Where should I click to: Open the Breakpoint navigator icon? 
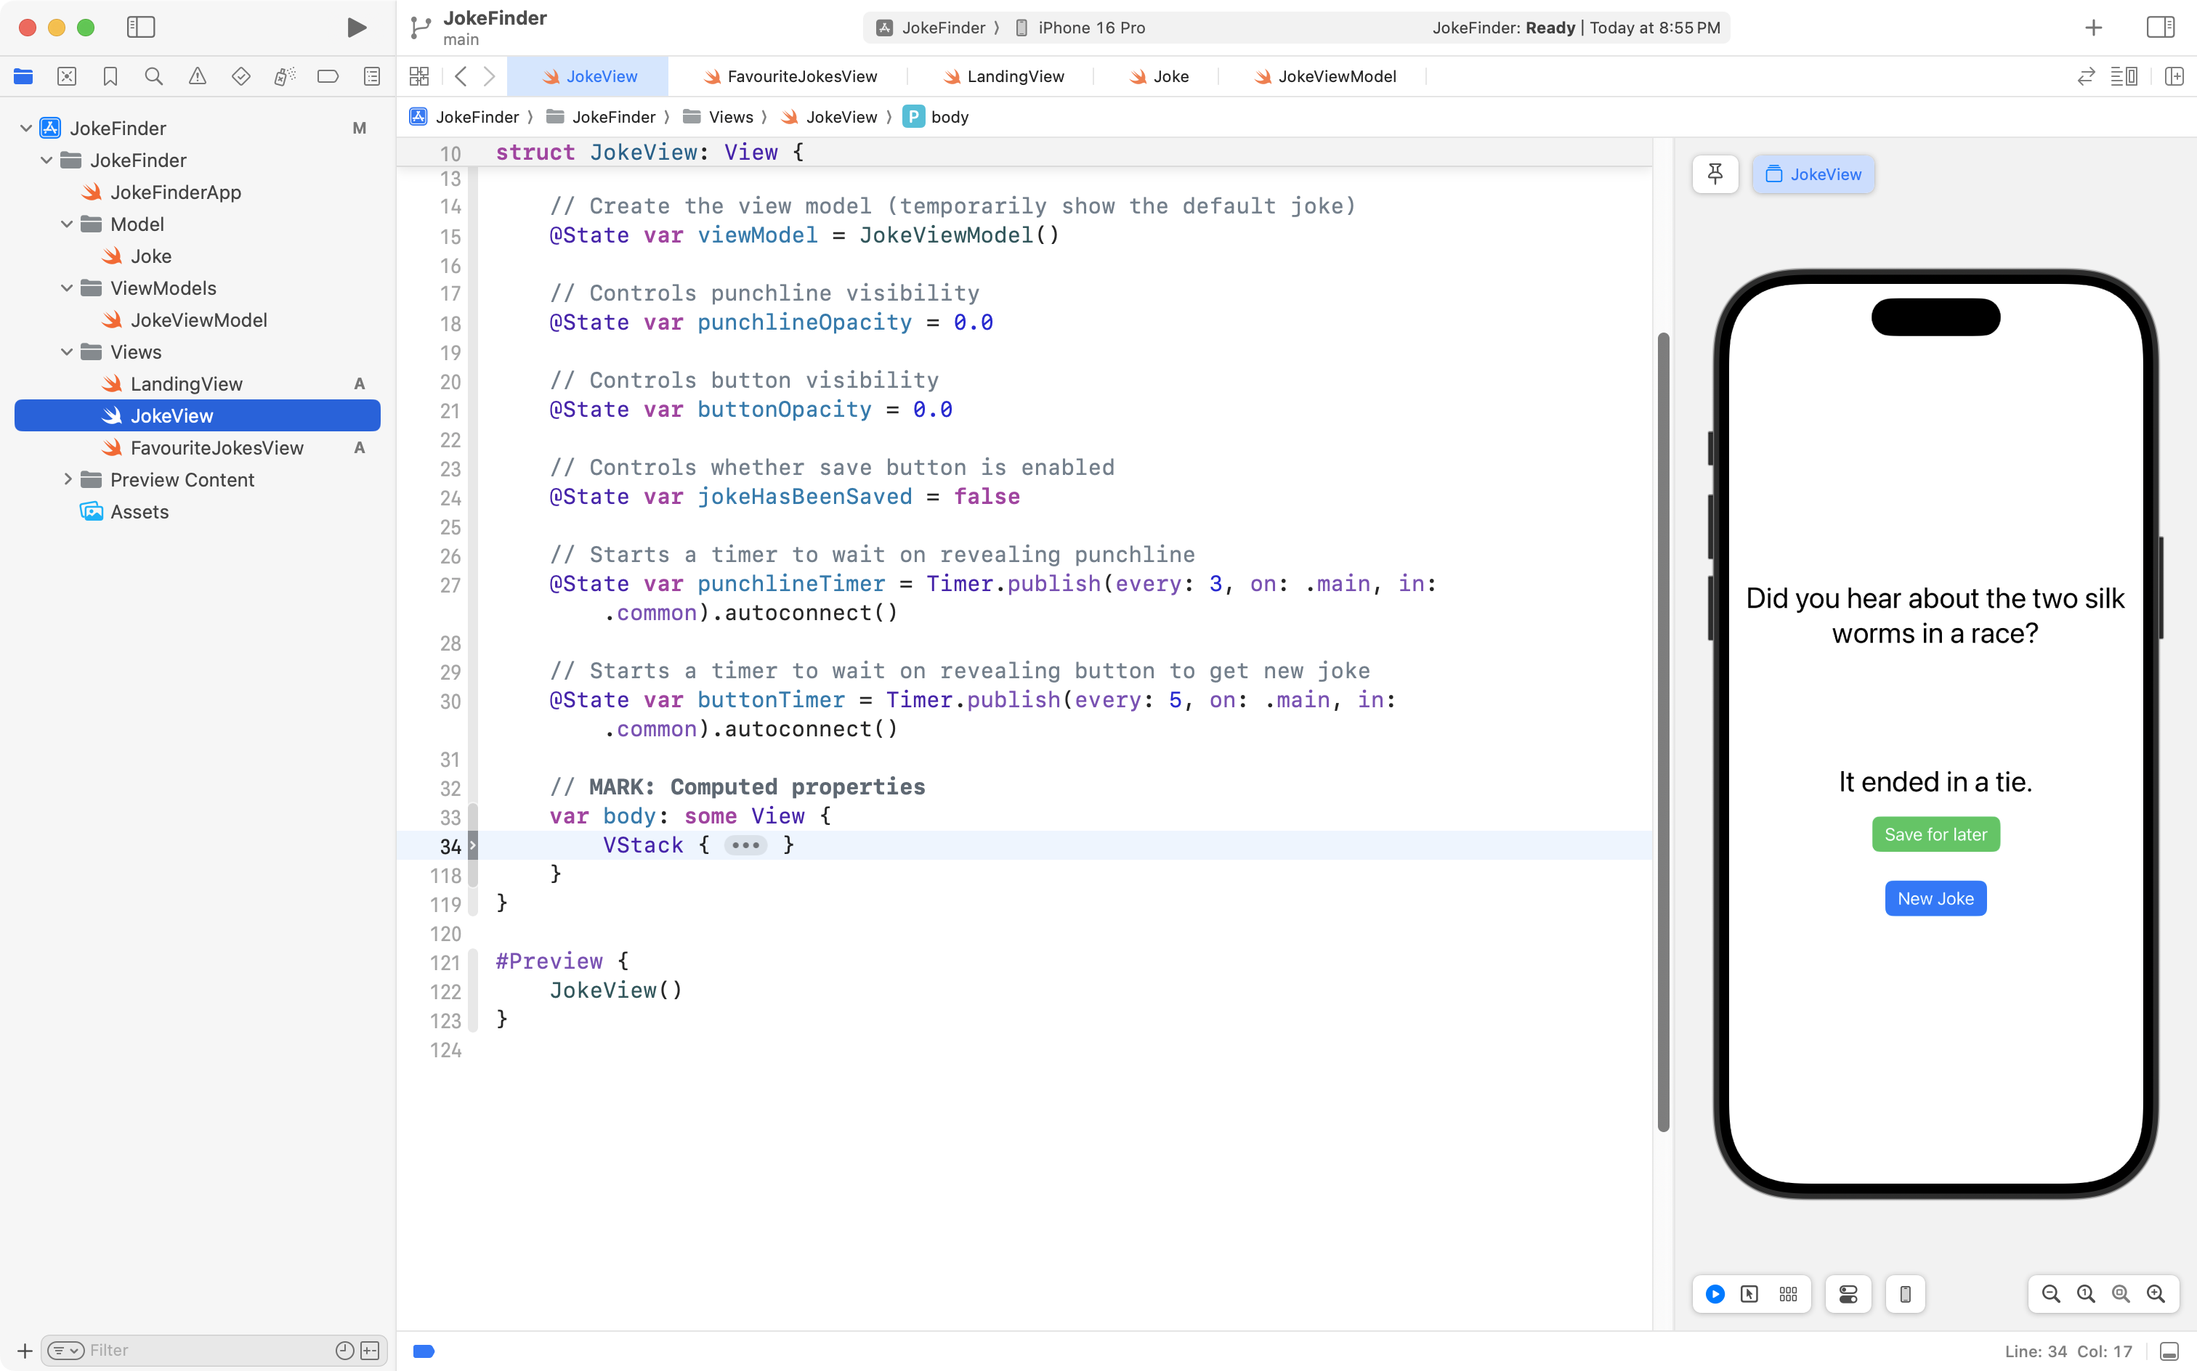pos(328,76)
